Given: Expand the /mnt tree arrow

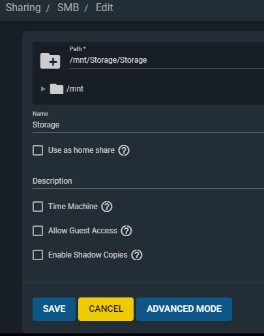Looking at the screenshot, I should (43, 89).
